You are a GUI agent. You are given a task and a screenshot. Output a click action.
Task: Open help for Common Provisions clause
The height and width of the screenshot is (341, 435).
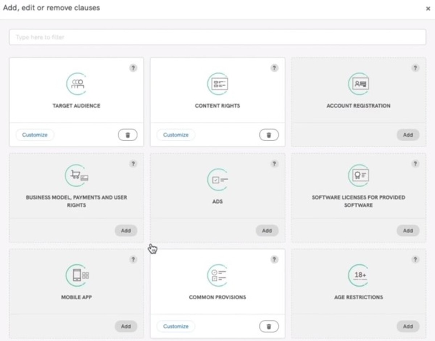[x=274, y=259]
